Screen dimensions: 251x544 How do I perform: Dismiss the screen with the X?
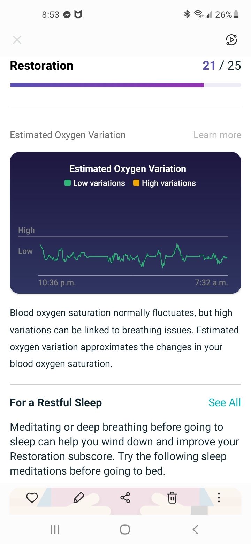[17, 40]
